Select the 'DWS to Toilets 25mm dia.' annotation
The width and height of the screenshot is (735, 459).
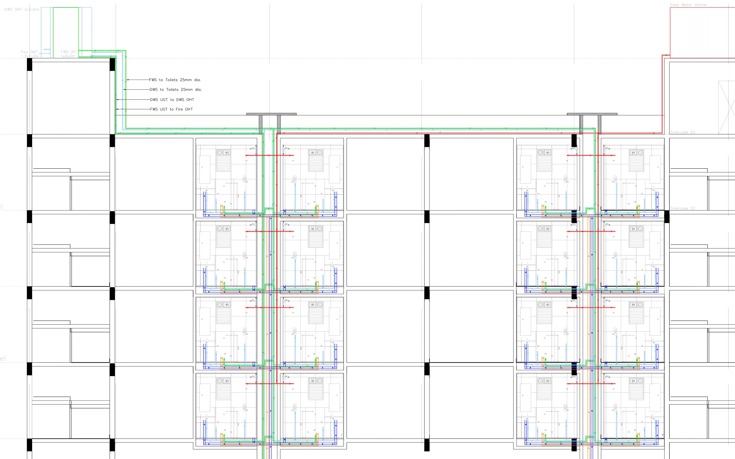pos(175,90)
